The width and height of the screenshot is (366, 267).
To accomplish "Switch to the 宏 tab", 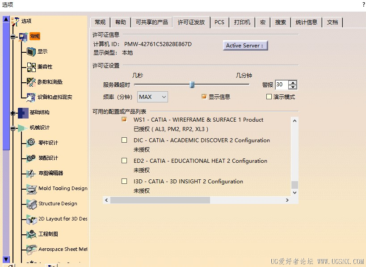I will [263, 22].
